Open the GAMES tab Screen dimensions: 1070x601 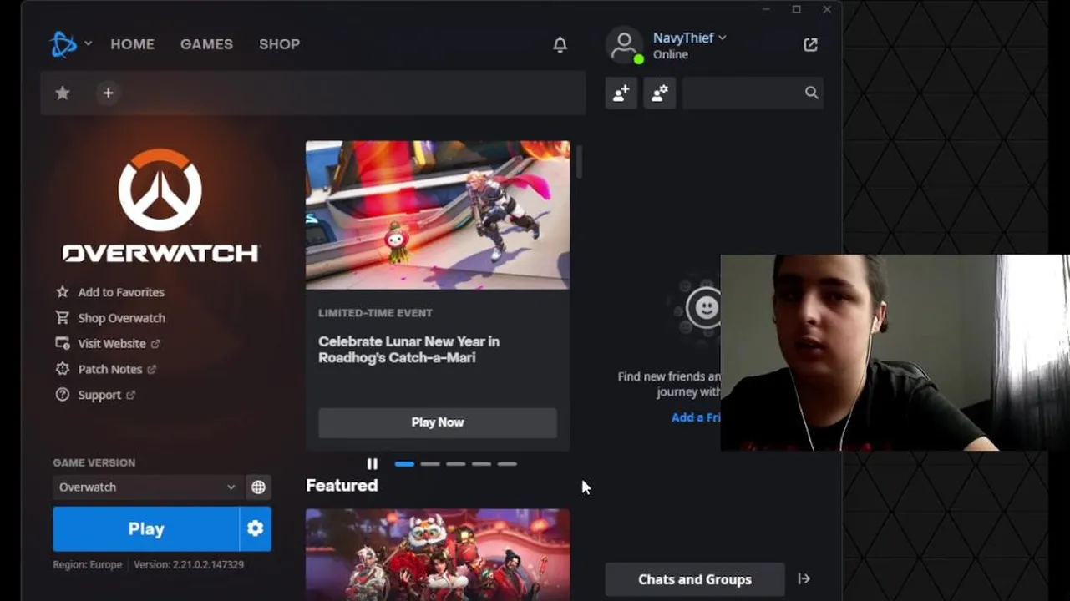206,44
